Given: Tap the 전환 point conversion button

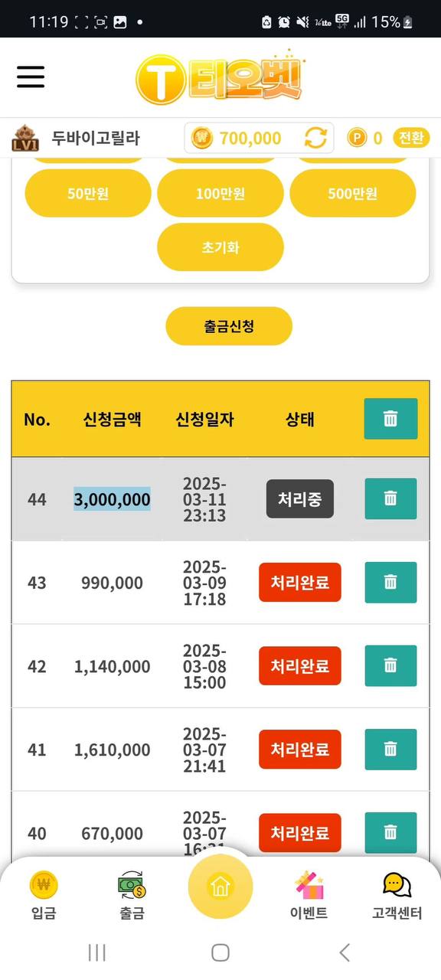Looking at the screenshot, I should [411, 138].
